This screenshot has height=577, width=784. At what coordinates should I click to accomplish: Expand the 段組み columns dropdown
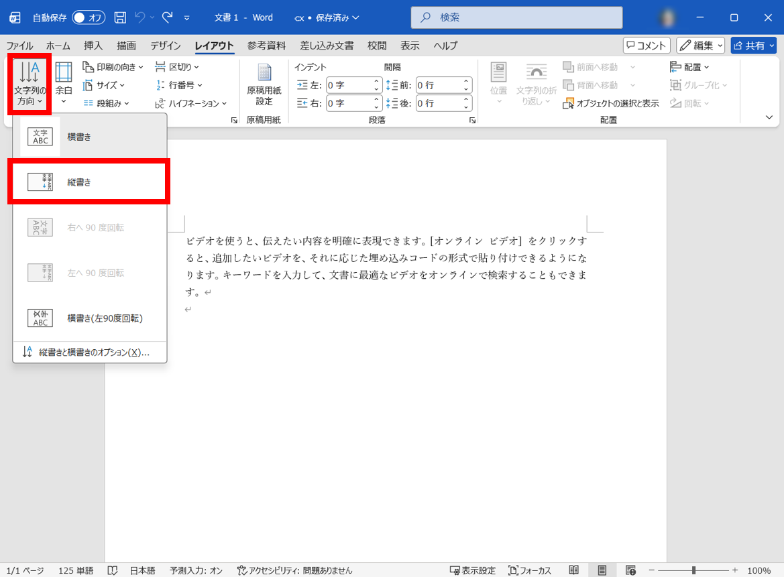[x=106, y=103]
